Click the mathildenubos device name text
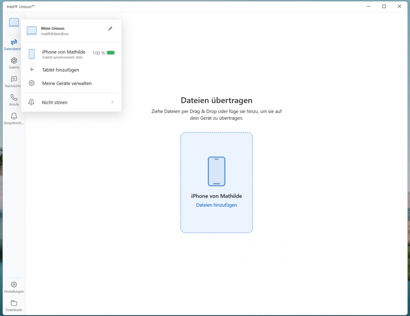The image size is (410, 316). click(55, 34)
